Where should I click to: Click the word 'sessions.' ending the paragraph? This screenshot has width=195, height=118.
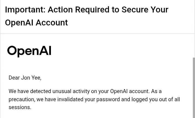click(x=20, y=107)
